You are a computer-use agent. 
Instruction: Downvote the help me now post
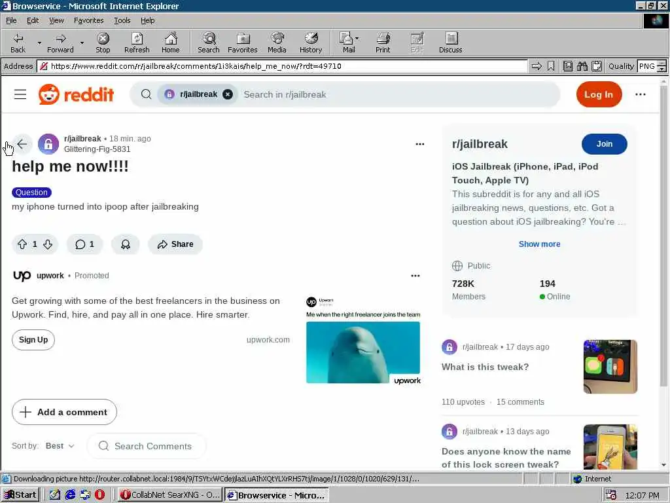[48, 244]
